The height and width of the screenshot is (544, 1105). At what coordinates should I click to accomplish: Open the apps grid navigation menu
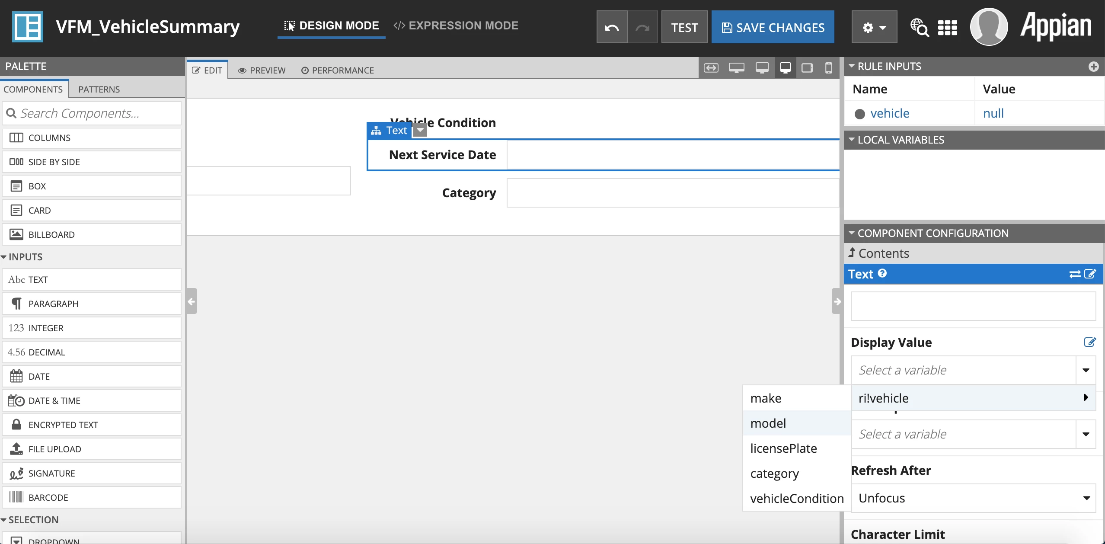pos(948,28)
